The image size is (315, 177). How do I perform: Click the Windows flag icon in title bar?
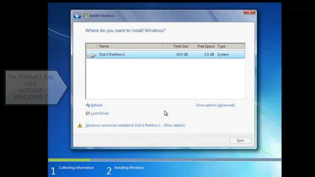point(85,16)
